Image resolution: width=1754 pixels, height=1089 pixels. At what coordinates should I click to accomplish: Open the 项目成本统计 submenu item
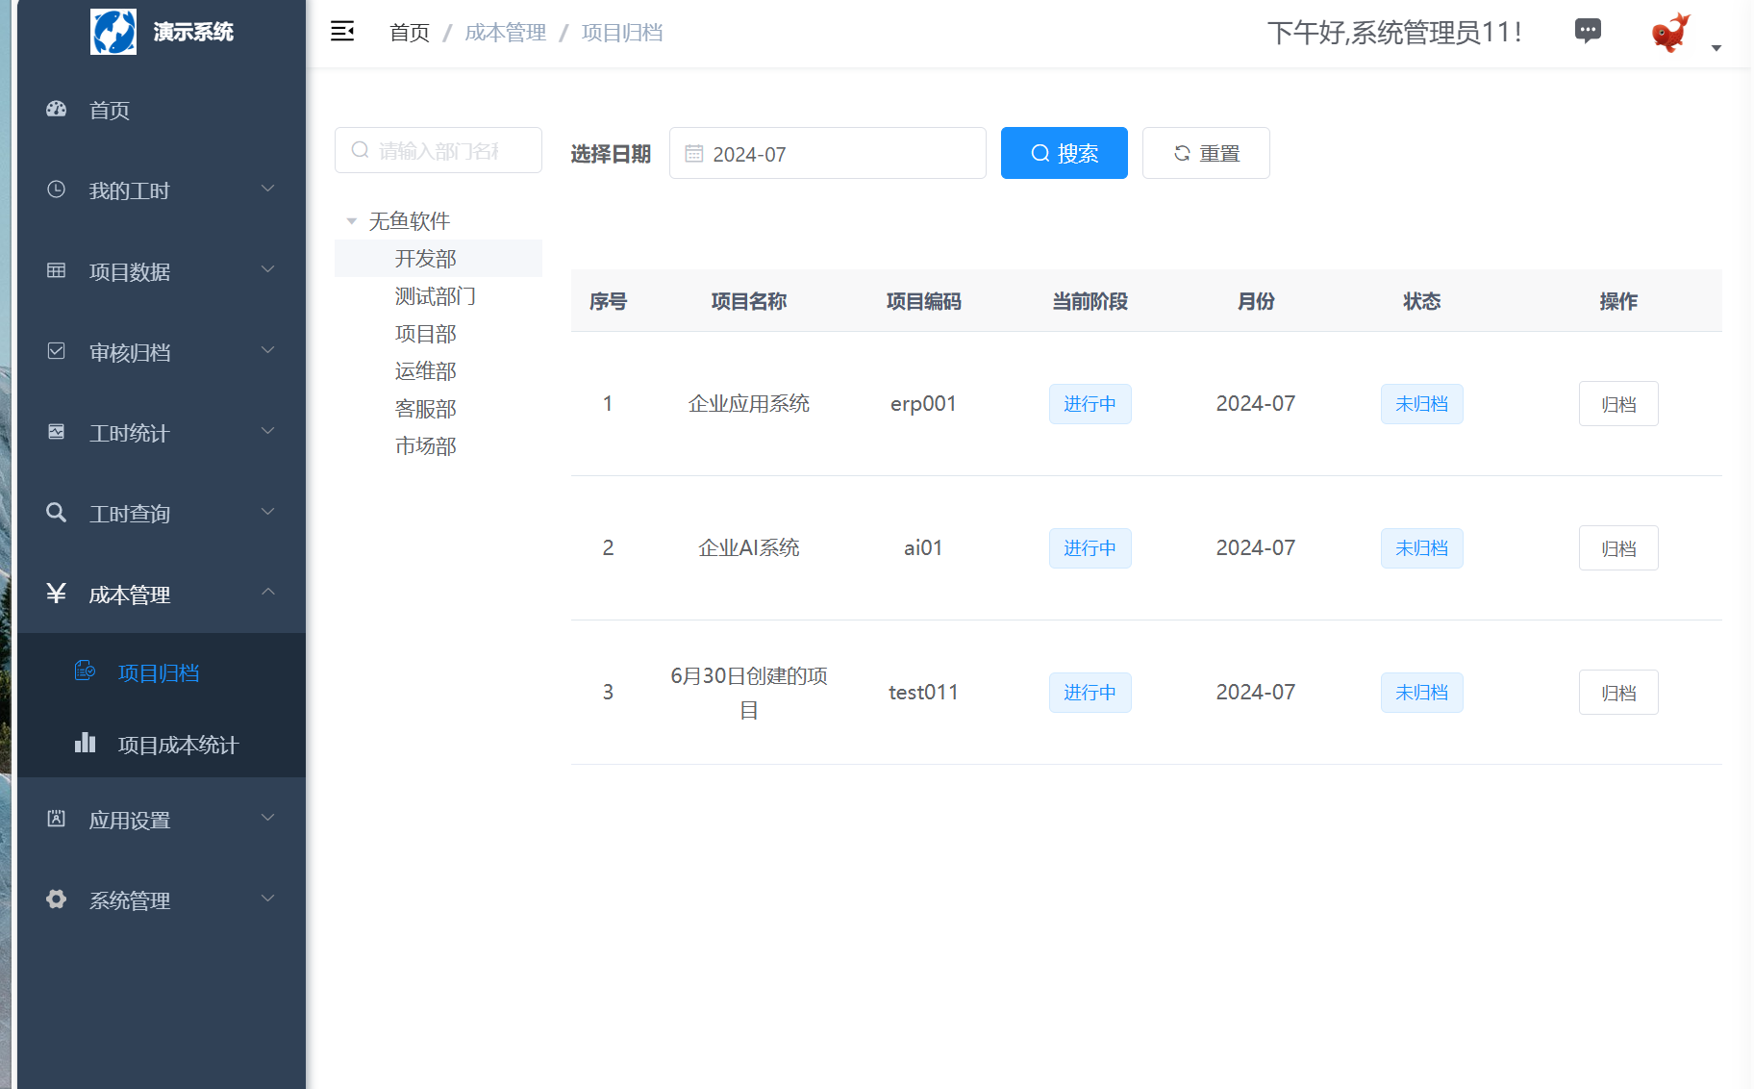(x=162, y=745)
